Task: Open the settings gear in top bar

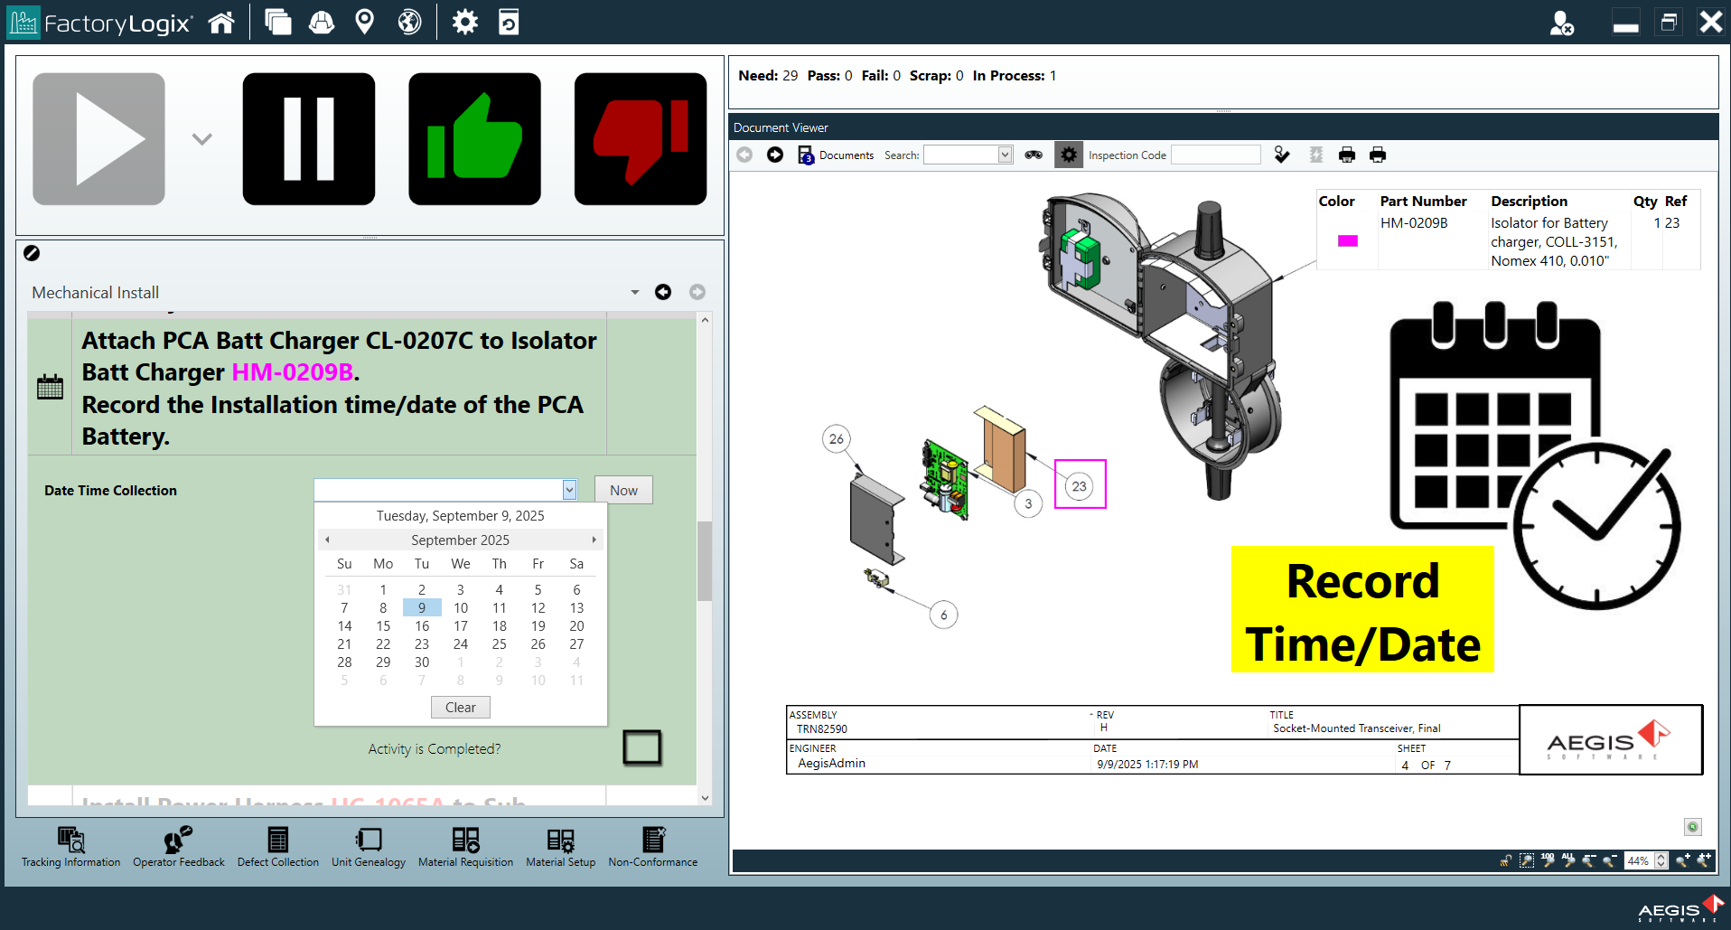Action: [464, 23]
